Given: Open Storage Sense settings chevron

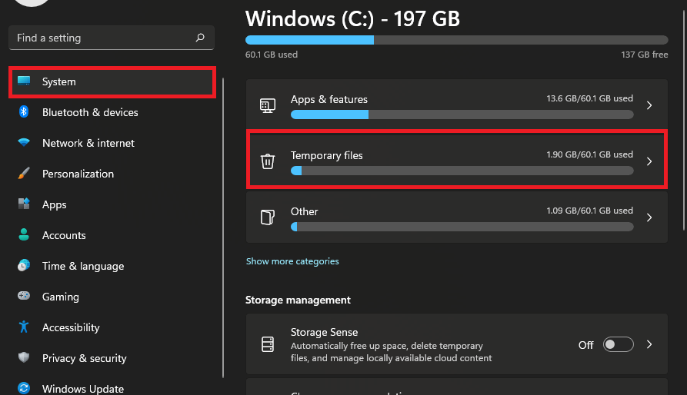Looking at the screenshot, I should tap(649, 345).
